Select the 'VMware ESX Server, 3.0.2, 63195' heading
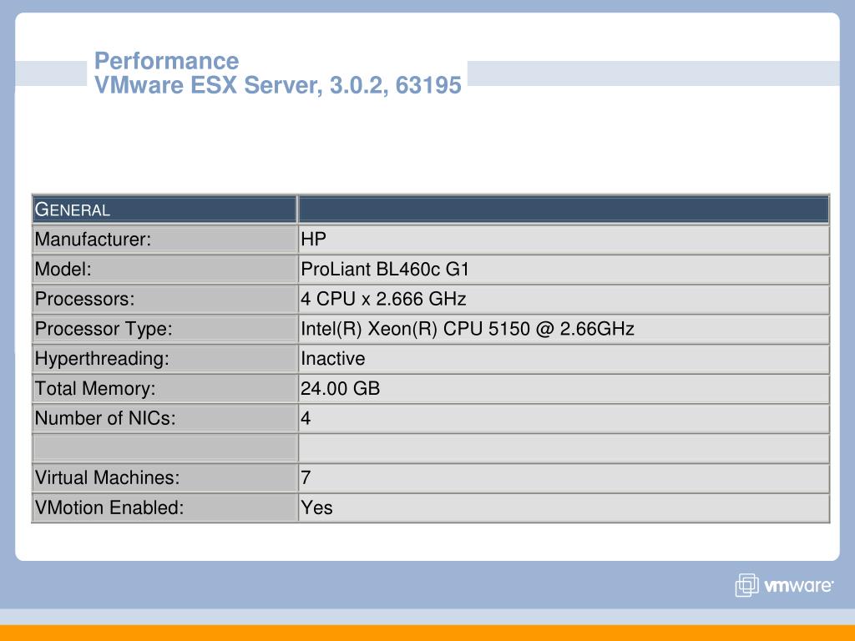 tap(278, 86)
